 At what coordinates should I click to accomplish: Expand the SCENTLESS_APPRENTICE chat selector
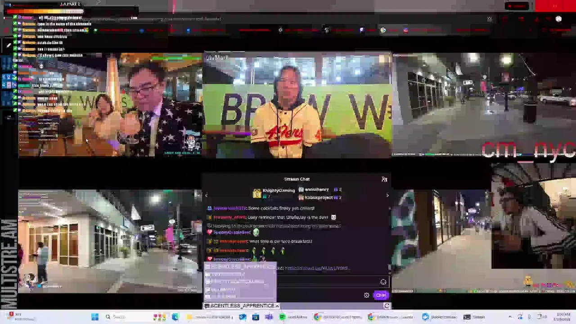pos(242,306)
